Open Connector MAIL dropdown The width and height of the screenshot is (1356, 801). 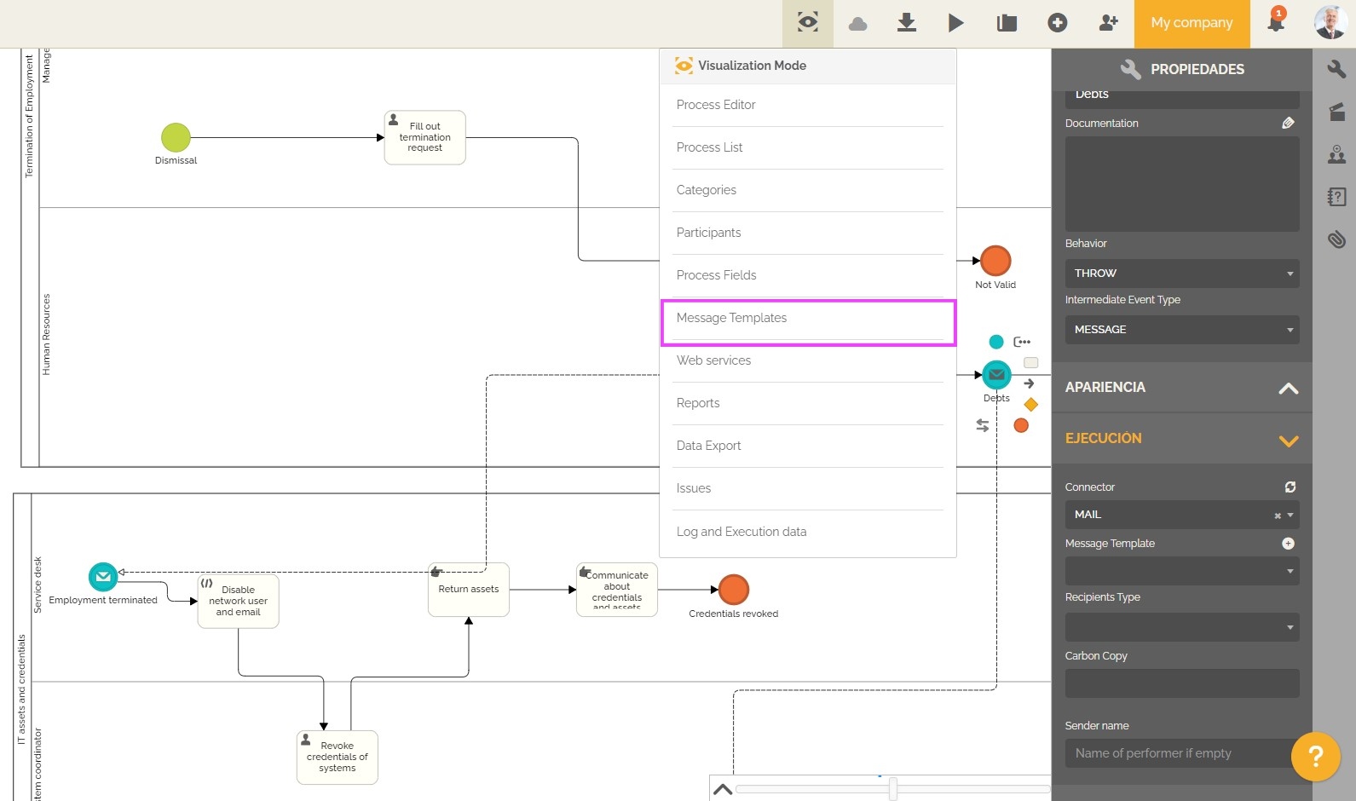click(1181, 514)
